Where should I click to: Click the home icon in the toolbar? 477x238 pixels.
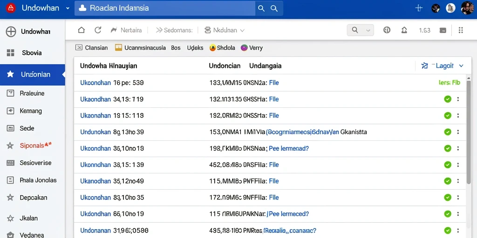[81, 30]
